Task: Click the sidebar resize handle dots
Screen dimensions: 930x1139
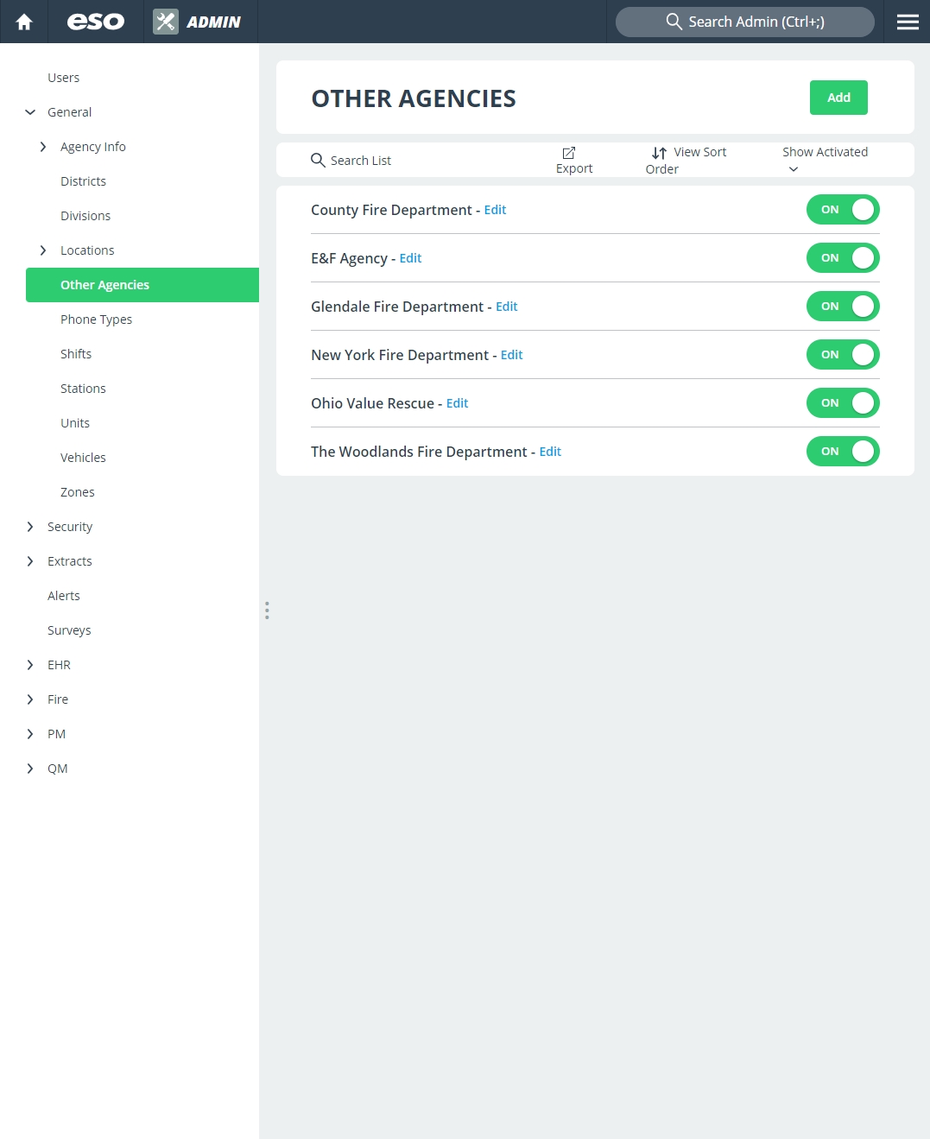Action: [x=267, y=611]
